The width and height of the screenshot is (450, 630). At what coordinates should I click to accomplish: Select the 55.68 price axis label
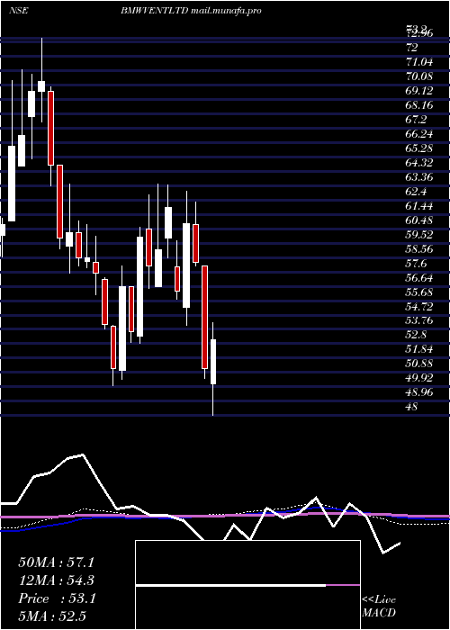(419, 292)
